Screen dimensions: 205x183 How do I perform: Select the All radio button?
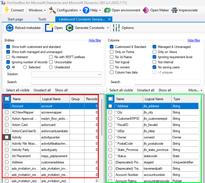pos(8,67)
